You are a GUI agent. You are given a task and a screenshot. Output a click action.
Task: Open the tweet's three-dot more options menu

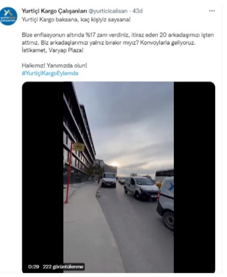click(x=211, y=11)
